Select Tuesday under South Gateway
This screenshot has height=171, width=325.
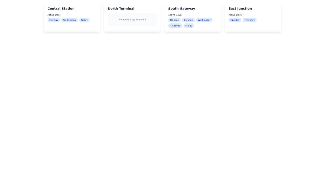[x=188, y=20]
